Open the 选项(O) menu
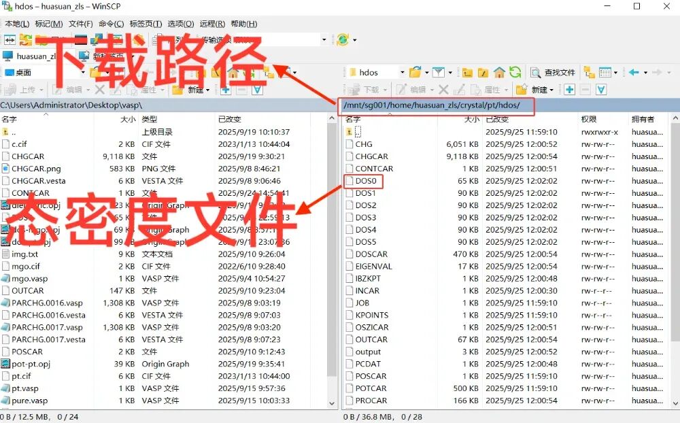 [180, 24]
